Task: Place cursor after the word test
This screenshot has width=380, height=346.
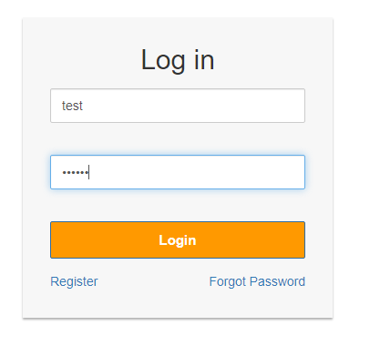Action: click(x=84, y=106)
